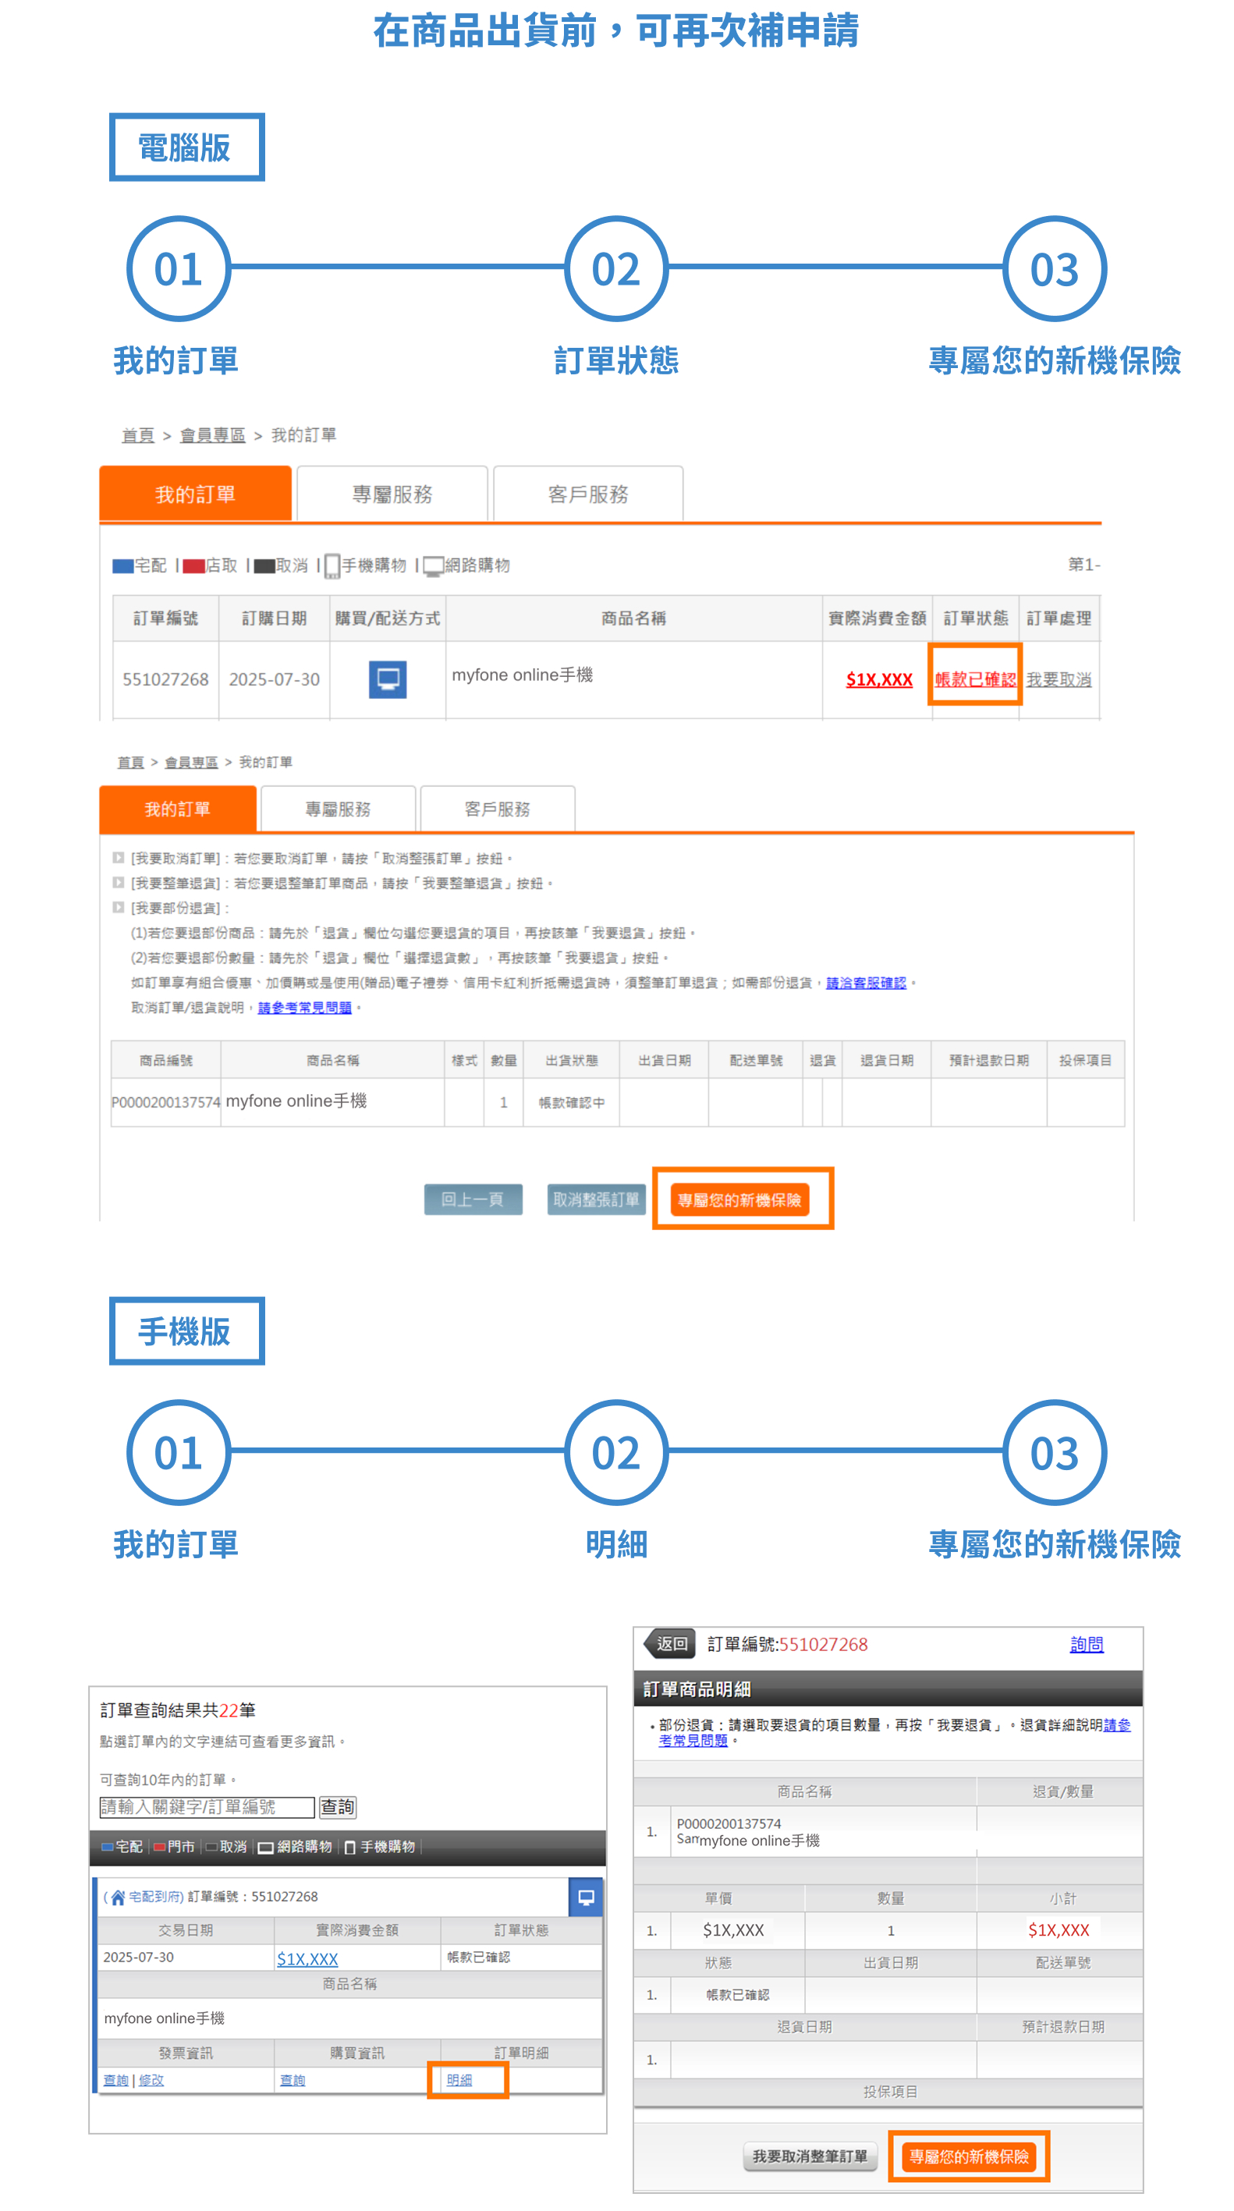This screenshot has width=1234, height=2211.
Task: Open the second 我的訂單 orange tab
Action: pyautogui.click(x=178, y=809)
